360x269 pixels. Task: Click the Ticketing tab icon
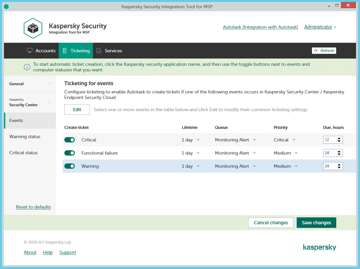pyautogui.click(x=65, y=51)
